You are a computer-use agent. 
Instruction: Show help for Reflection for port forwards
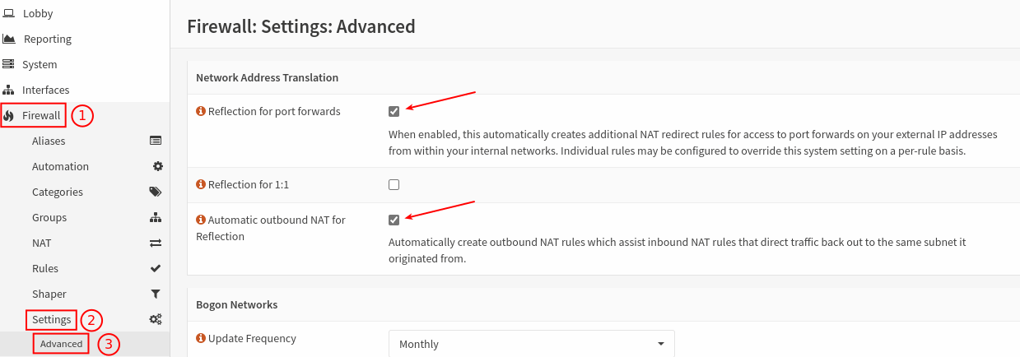201,111
